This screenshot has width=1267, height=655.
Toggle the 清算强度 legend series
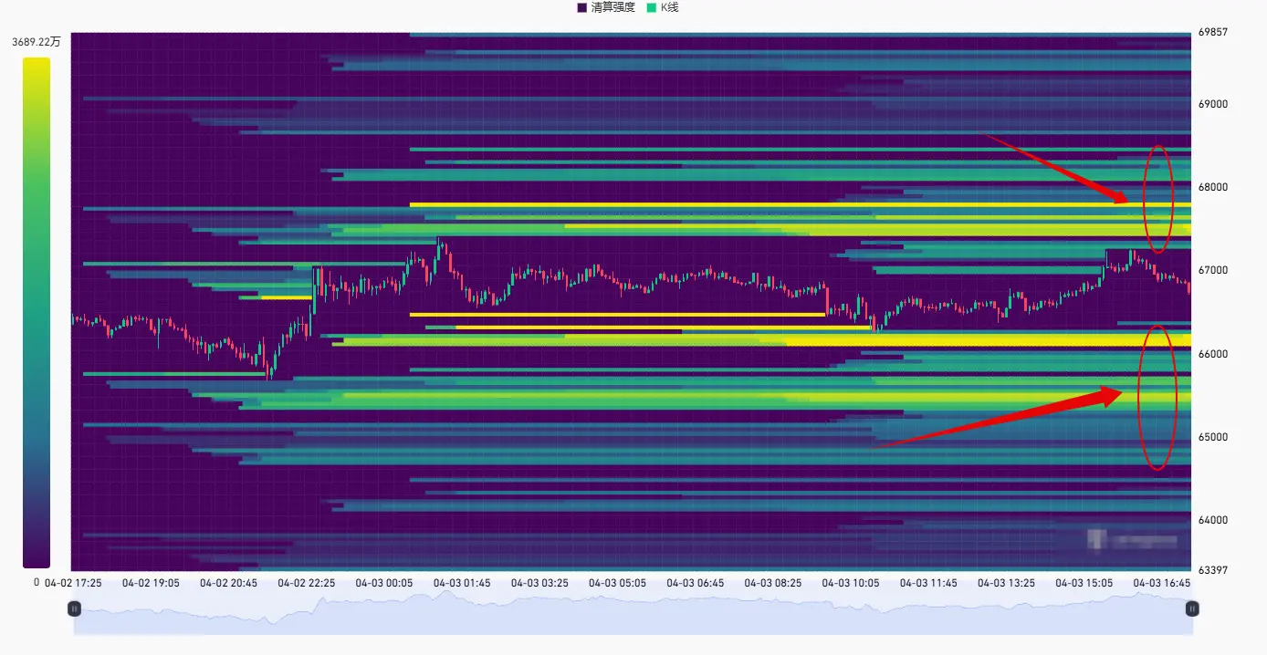(606, 7)
